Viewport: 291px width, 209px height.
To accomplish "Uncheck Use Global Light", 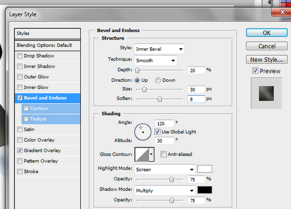I will (157, 132).
